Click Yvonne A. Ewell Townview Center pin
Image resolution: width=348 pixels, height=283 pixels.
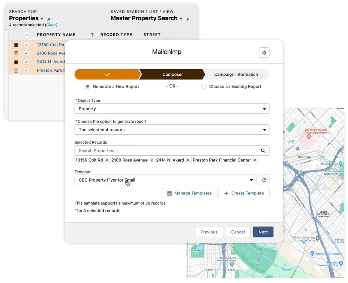coord(232,265)
